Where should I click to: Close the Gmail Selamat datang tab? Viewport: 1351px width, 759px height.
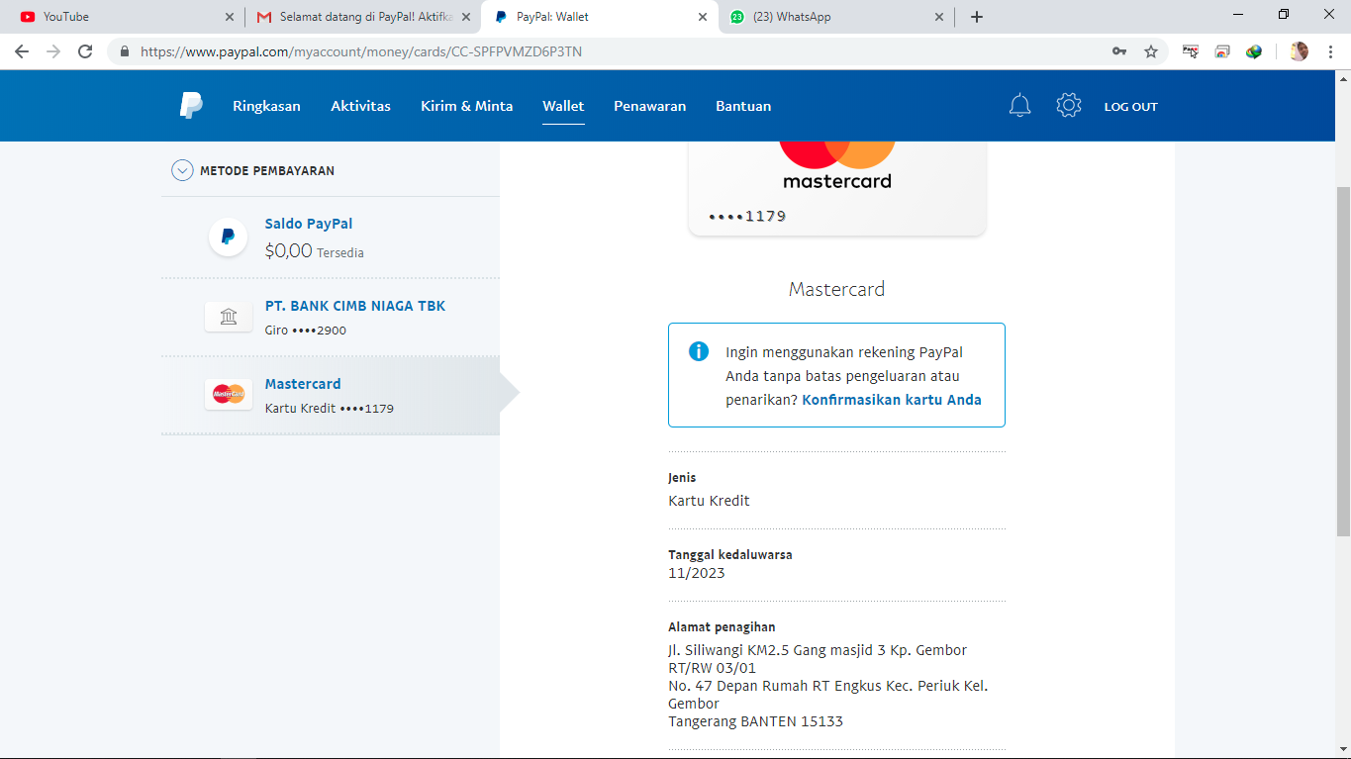click(466, 17)
